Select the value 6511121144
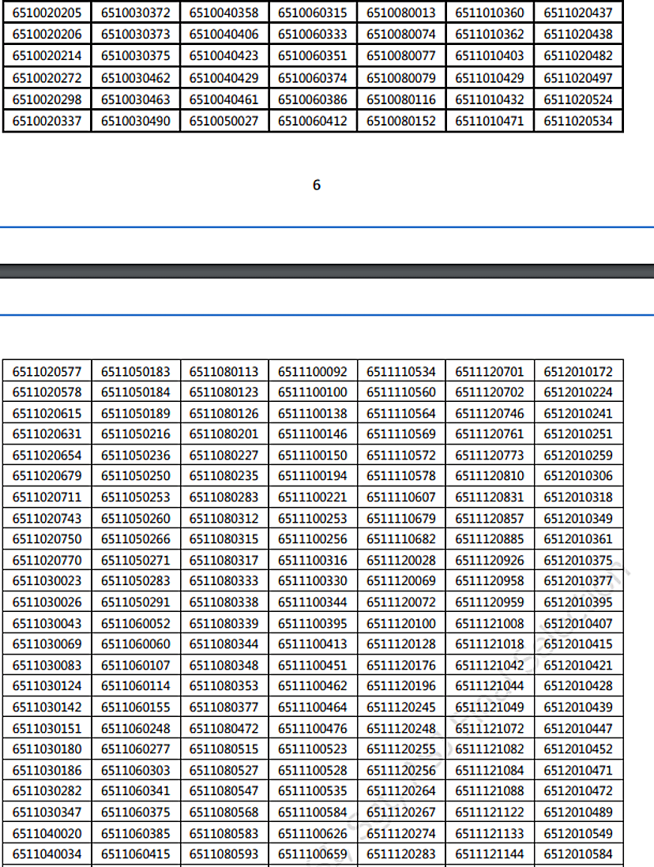 point(490,854)
